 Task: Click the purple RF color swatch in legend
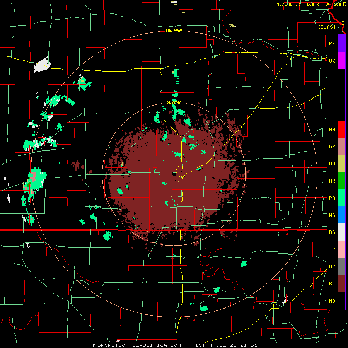(341, 43)
